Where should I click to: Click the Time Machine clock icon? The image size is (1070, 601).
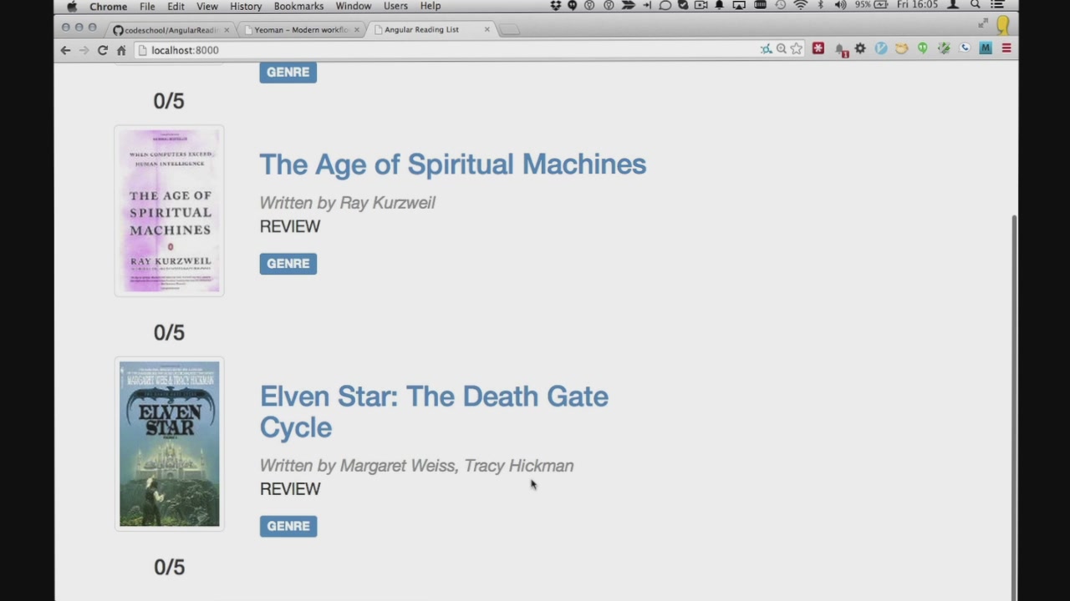[x=780, y=6]
